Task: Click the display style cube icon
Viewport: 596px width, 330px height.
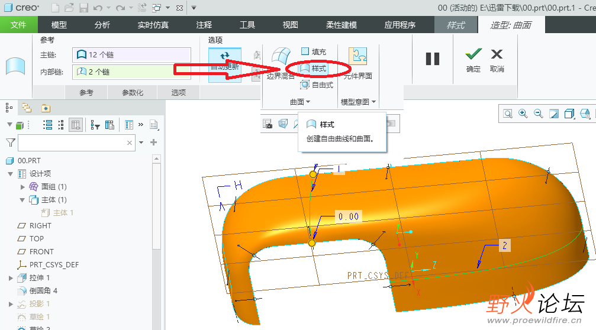Action: (x=569, y=114)
